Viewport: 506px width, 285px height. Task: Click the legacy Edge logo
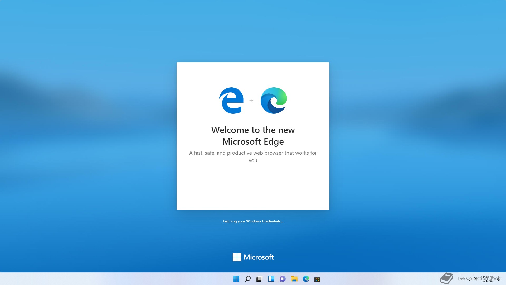231,101
